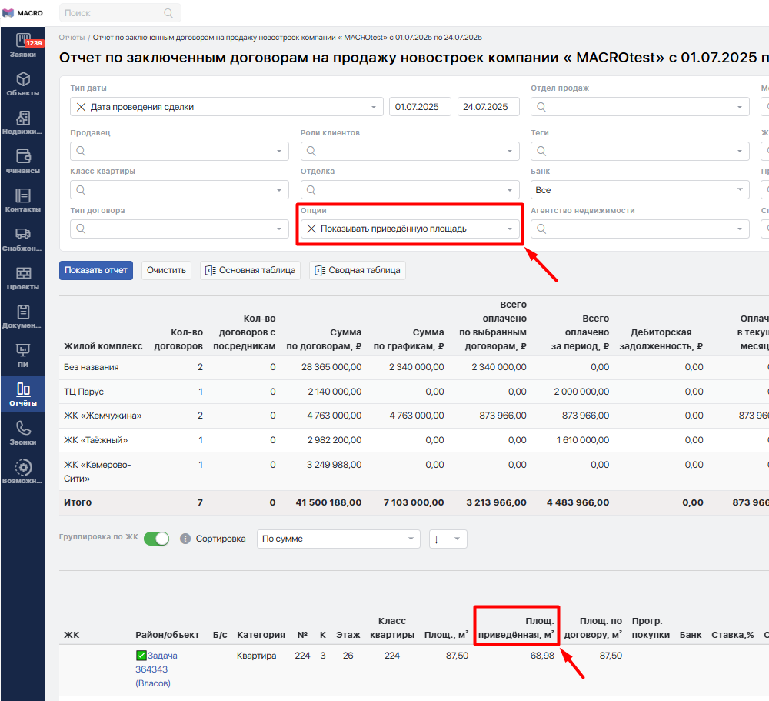Open Контакты from the sidebar
769x701 pixels.
click(22, 200)
